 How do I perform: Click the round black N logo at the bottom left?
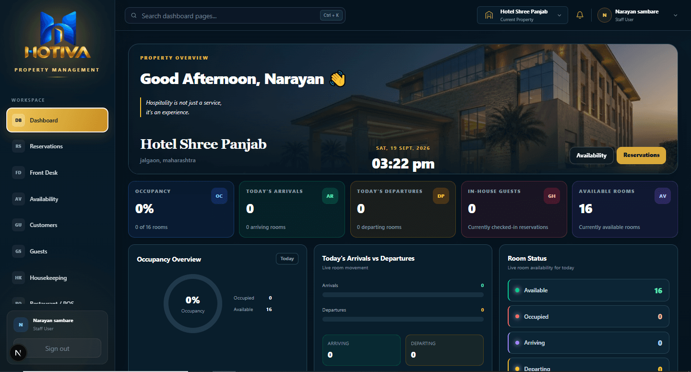(18, 353)
